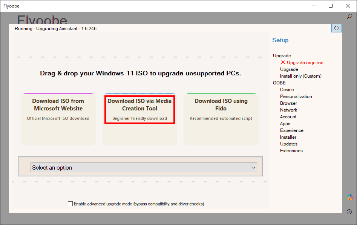
Task: Minimize the Flyoobe window
Action: tap(314, 6)
